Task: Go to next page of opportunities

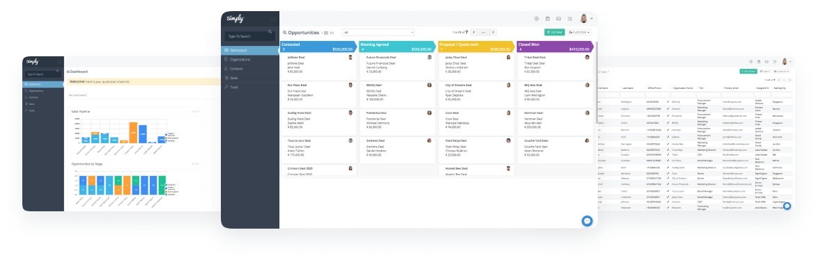Action: [x=493, y=32]
